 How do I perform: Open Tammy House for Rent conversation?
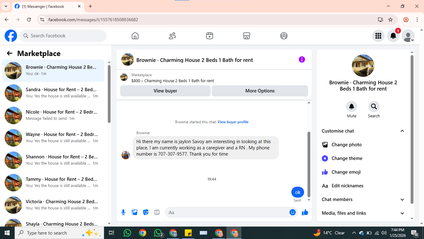[x=53, y=183]
